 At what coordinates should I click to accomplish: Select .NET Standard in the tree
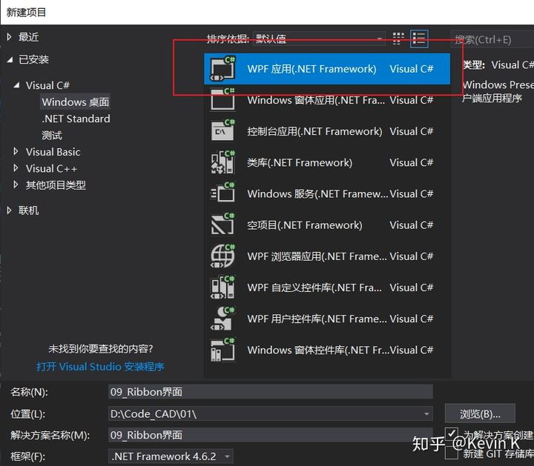coord(76,119)
